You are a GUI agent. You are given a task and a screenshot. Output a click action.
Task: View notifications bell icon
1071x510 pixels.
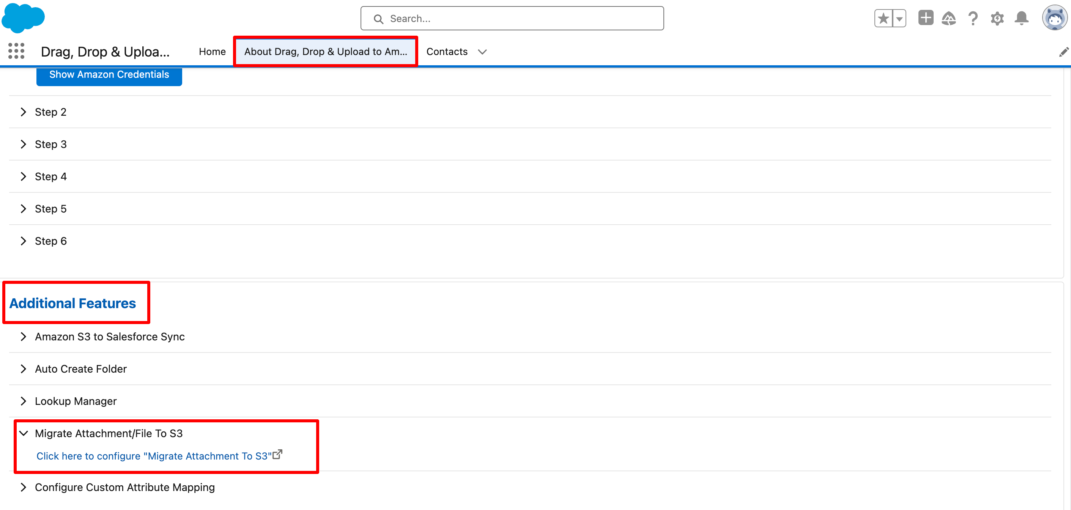pyautogui.click(x=1022, y=18)
